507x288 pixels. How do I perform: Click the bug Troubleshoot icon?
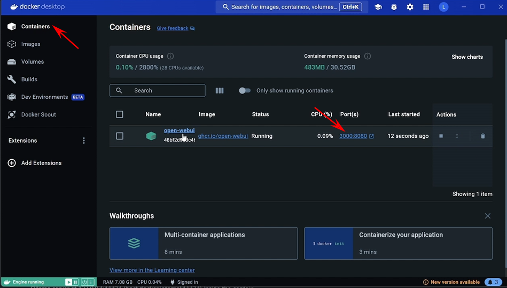394,7
